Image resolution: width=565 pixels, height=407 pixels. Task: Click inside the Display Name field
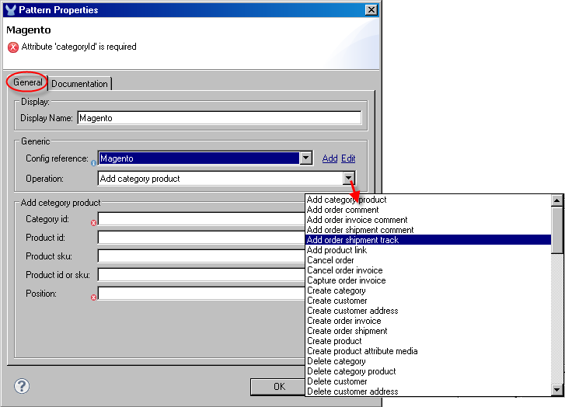219,118
